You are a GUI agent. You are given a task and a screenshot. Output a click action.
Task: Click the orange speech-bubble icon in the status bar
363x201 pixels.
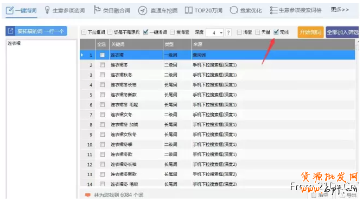(87, 195)
